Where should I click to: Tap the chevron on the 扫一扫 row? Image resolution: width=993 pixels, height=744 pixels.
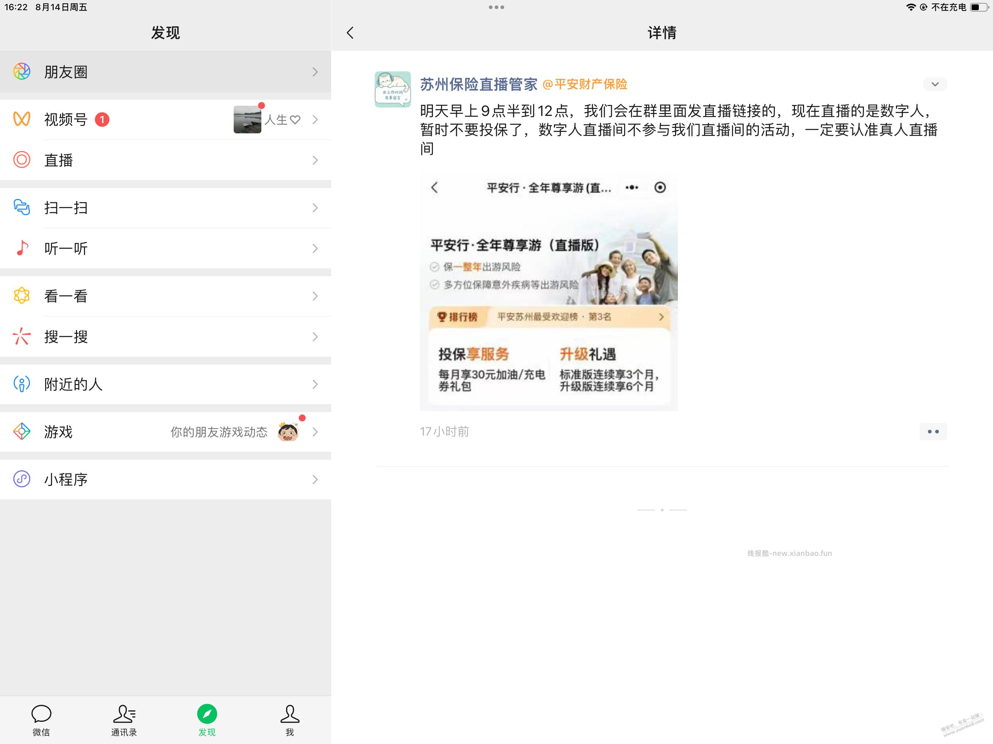315,208
